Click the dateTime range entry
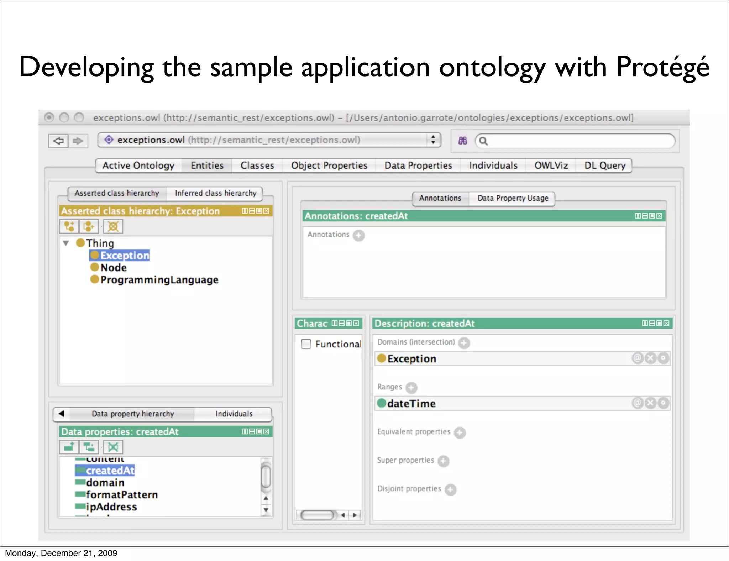729x561 pixels. click(x=522, y=403)
